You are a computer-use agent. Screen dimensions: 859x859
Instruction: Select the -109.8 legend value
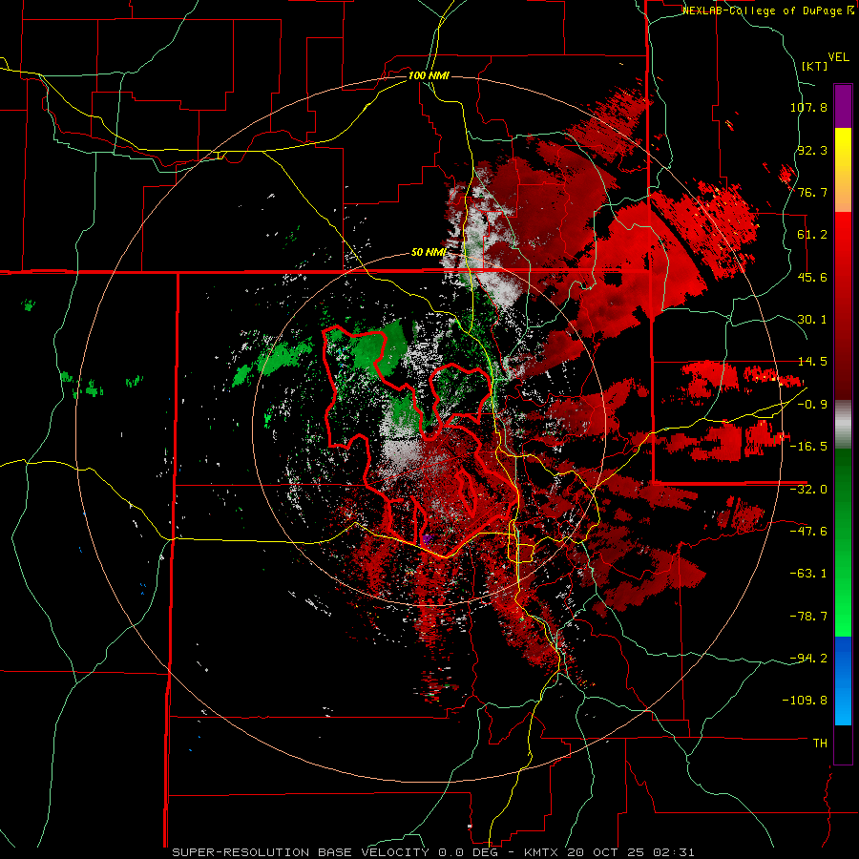pyautogui.click(x=806, y=701)
